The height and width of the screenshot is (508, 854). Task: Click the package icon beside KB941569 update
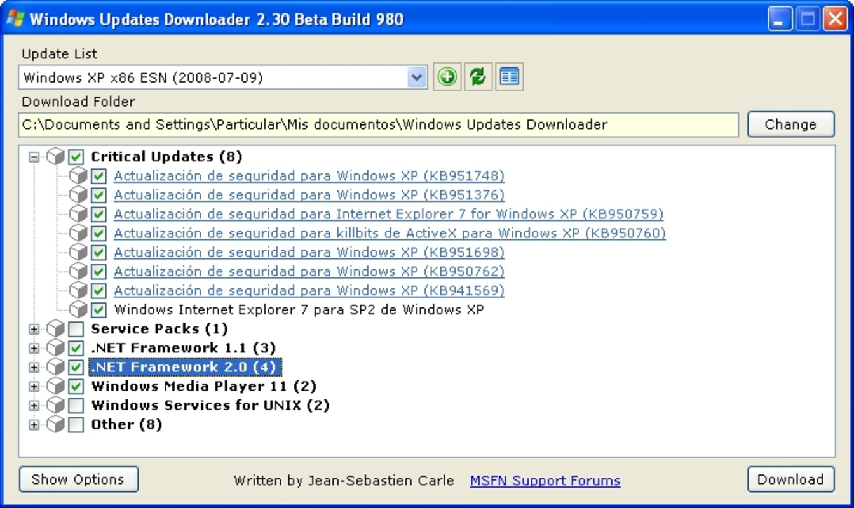click(78, 290)
